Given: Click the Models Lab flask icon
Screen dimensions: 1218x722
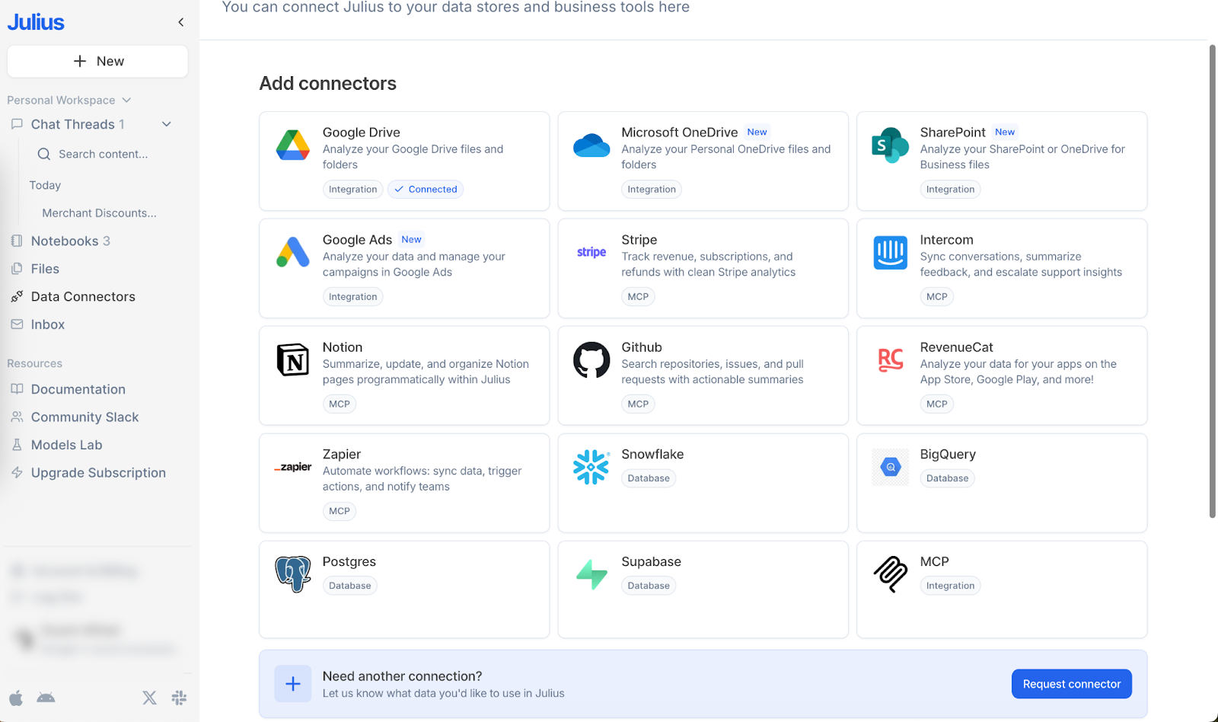Looking at the screenshot, I should (x=17, y=445).
